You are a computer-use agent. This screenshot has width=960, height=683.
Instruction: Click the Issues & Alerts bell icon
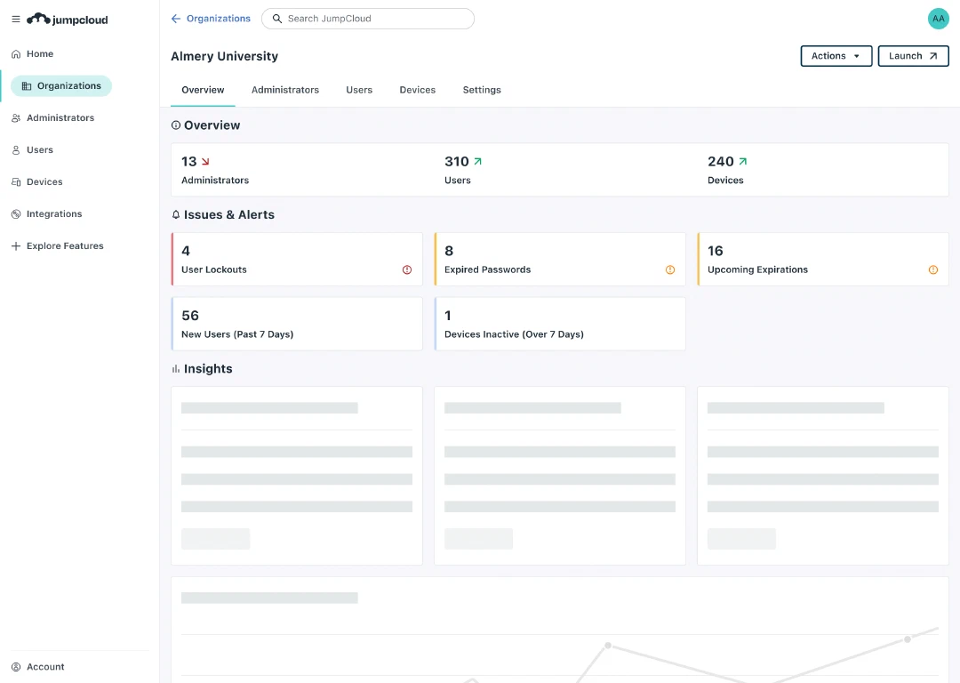click(x=176, y=215)
